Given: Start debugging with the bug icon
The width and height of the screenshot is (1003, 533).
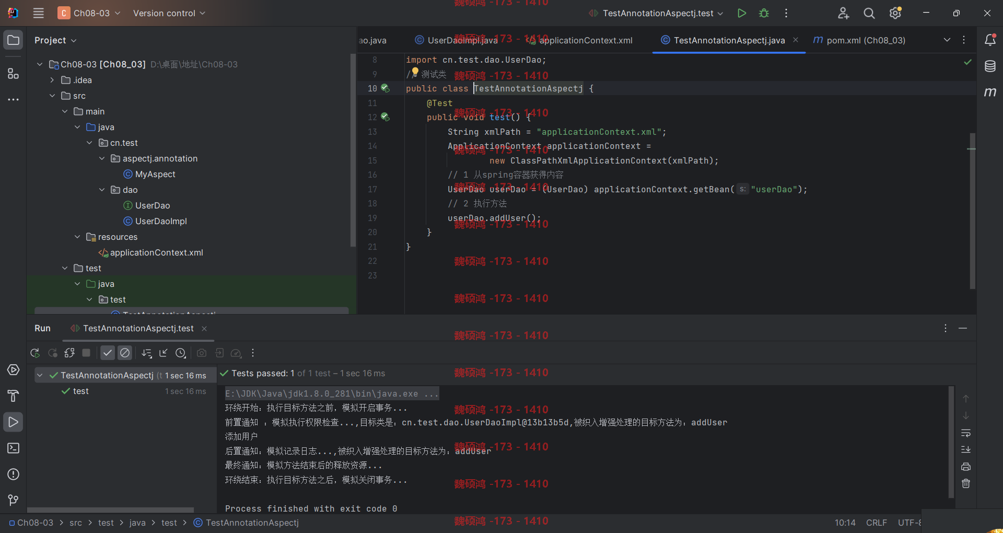Looking at the screenshot, I should (764, 13).
